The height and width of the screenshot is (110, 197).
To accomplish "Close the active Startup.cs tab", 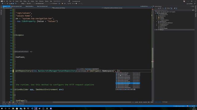I will point(10,6).
